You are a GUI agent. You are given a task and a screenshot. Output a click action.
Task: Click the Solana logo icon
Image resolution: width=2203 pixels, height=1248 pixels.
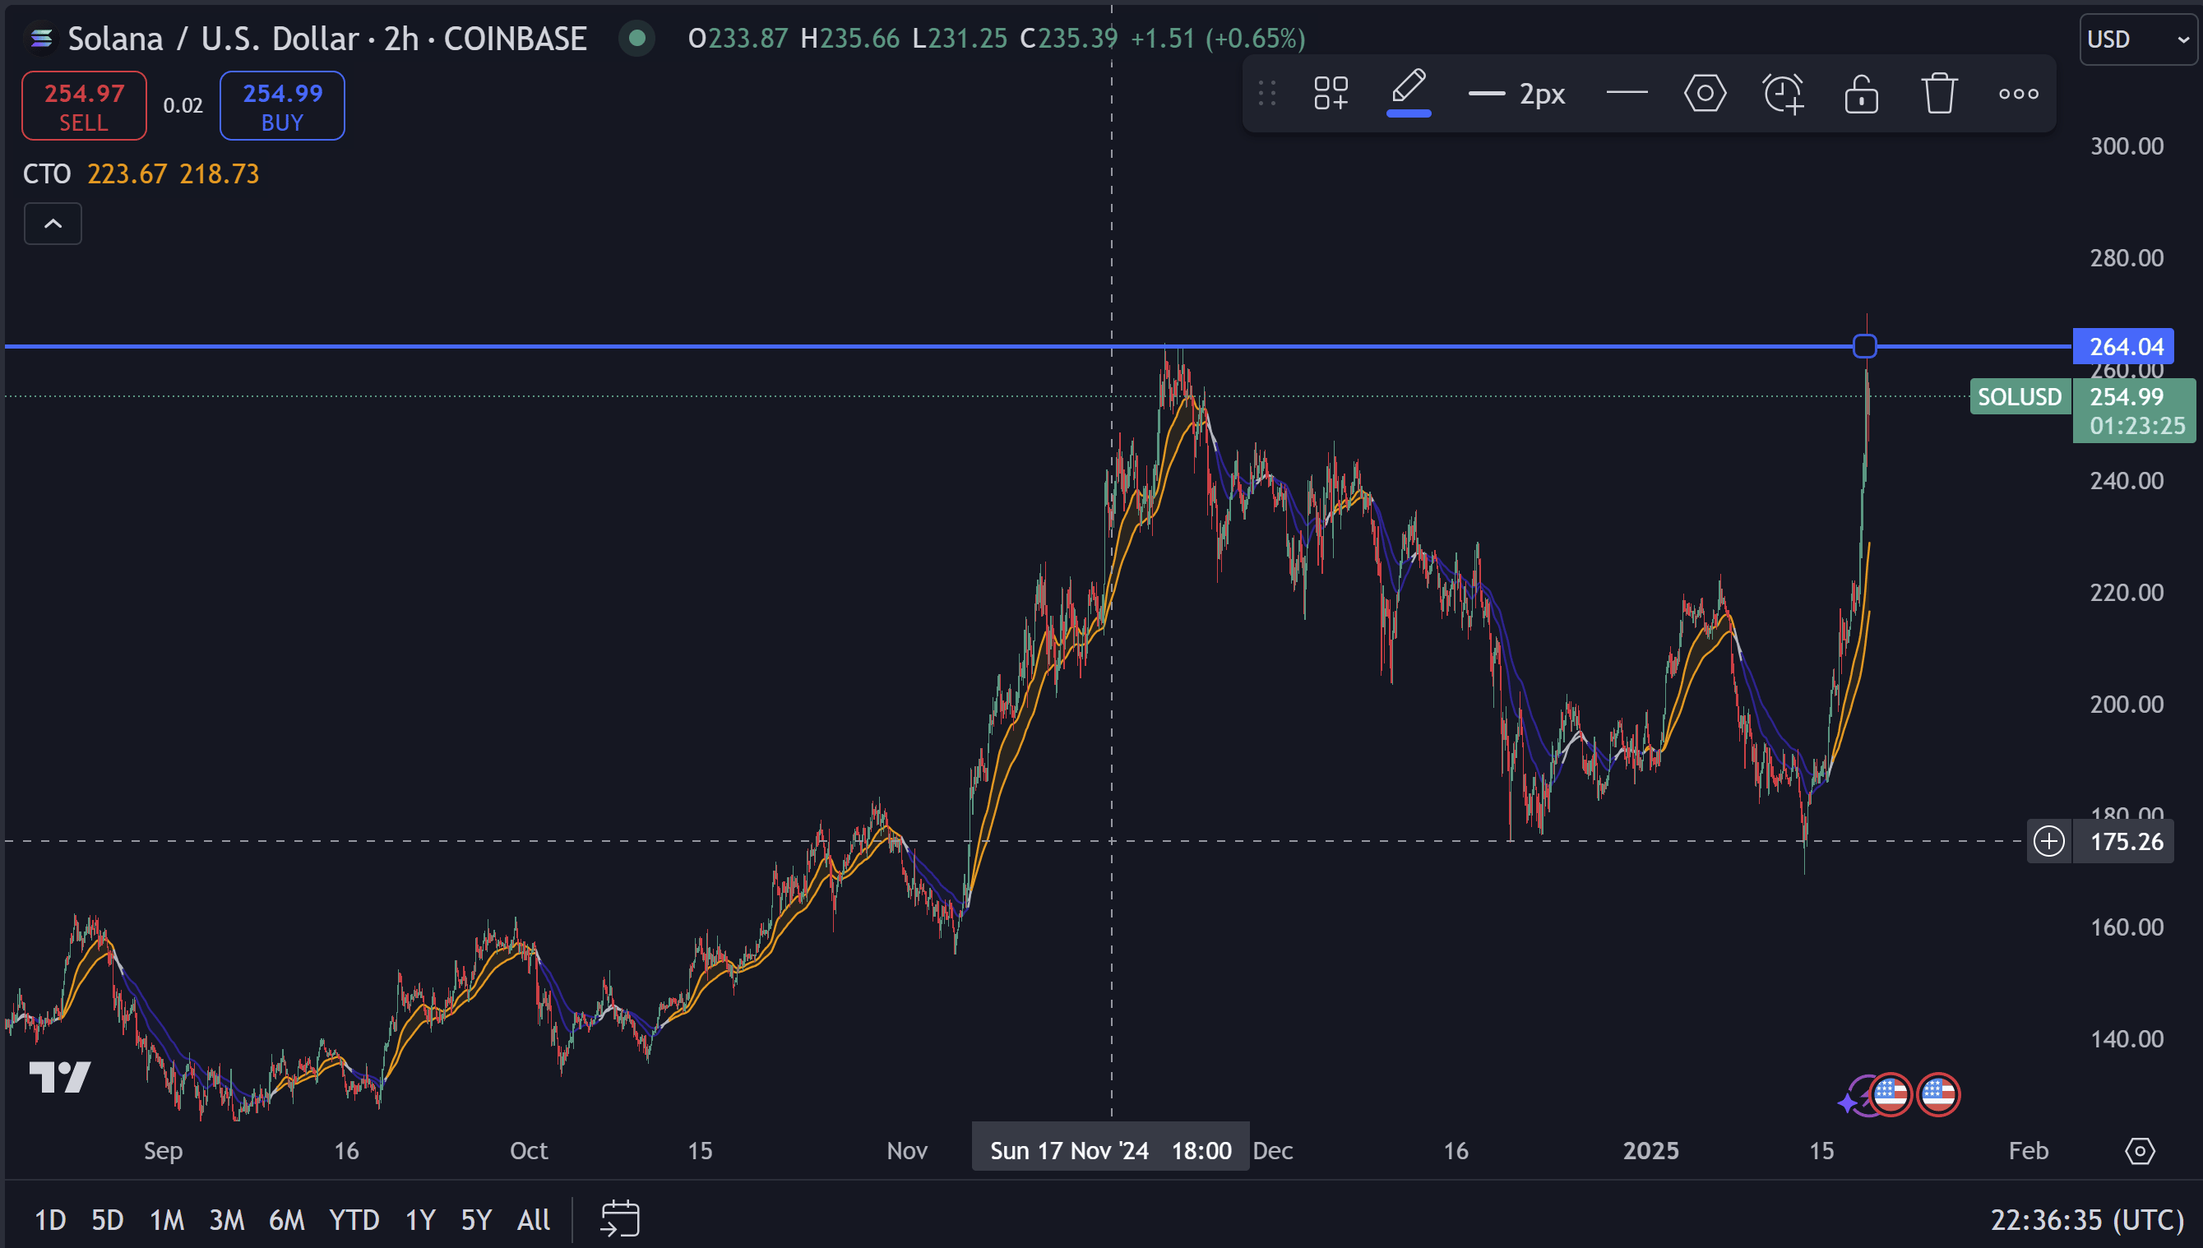[41, 39]
